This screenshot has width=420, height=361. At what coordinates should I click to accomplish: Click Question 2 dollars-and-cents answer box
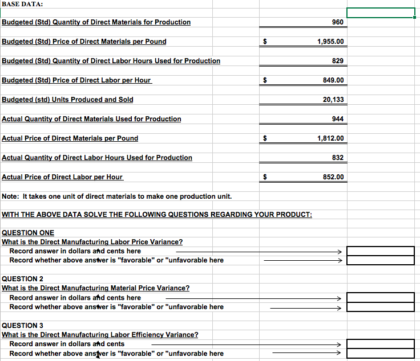[x=381, y=298]
